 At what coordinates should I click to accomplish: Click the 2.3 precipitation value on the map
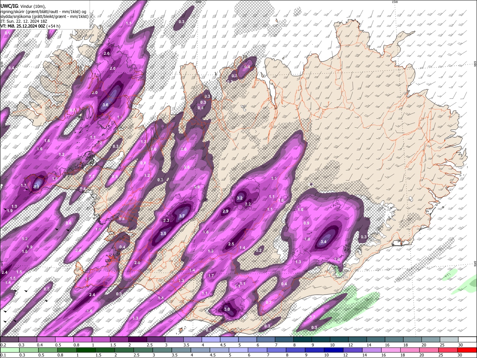166,221
